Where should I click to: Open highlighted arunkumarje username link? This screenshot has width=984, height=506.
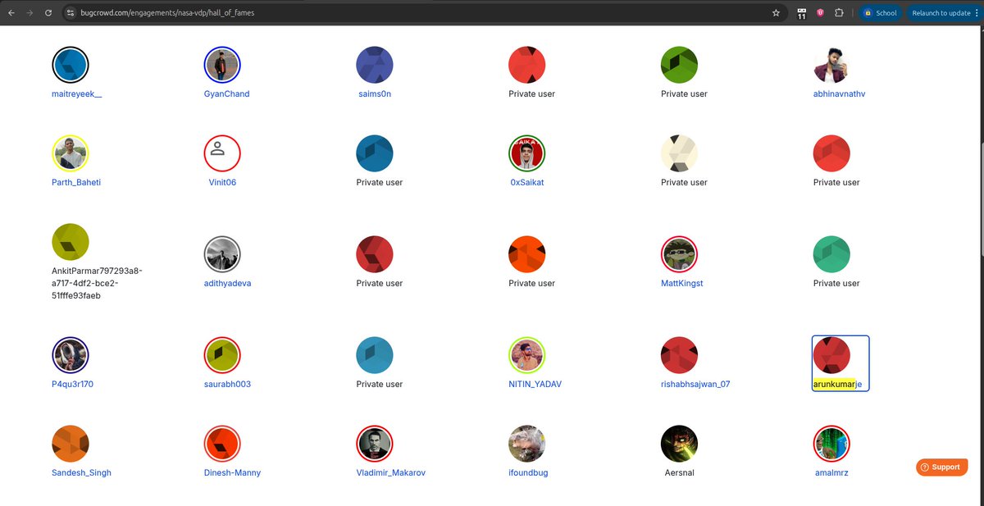(x=837, y=384)
